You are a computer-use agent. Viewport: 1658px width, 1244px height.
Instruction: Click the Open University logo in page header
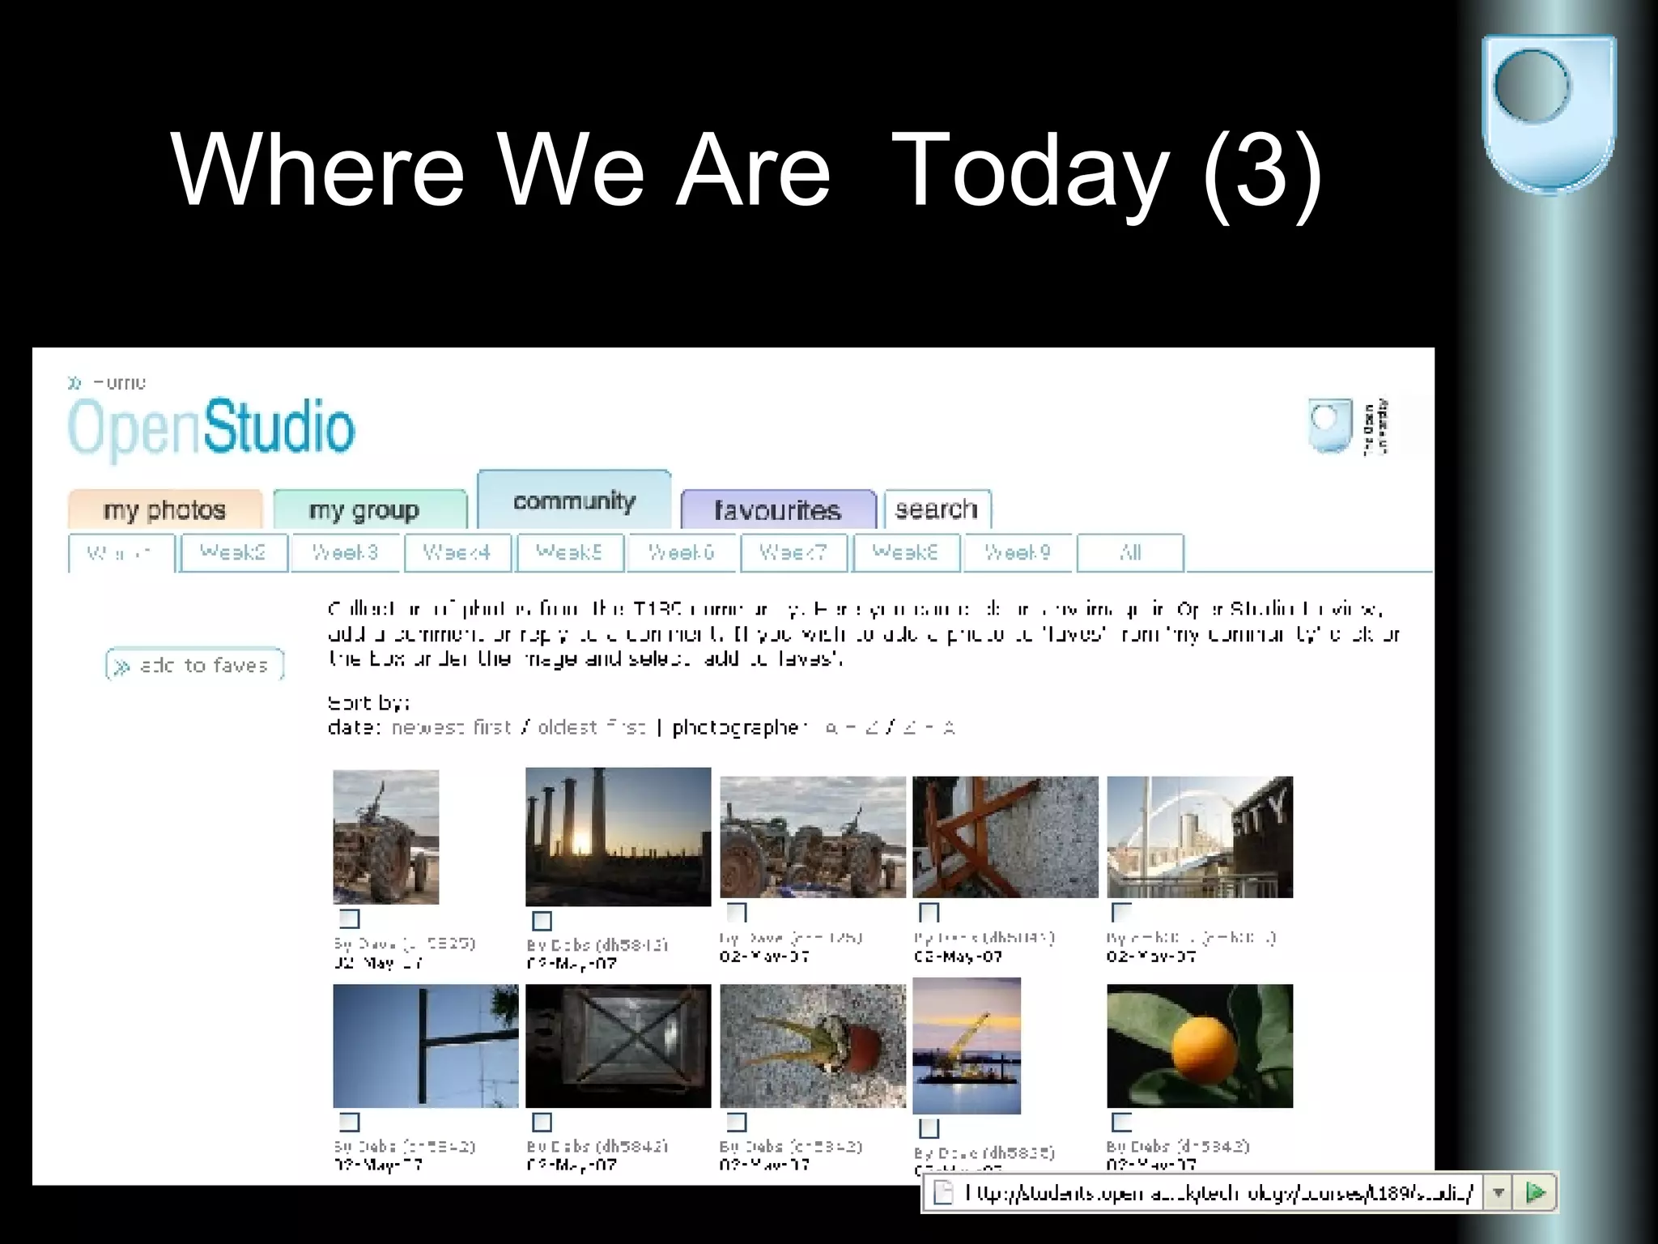[1348, 426]
